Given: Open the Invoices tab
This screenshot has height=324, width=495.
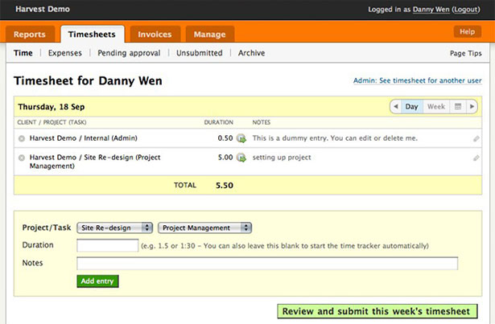Looking at the screenshot, I should point(155,34).
